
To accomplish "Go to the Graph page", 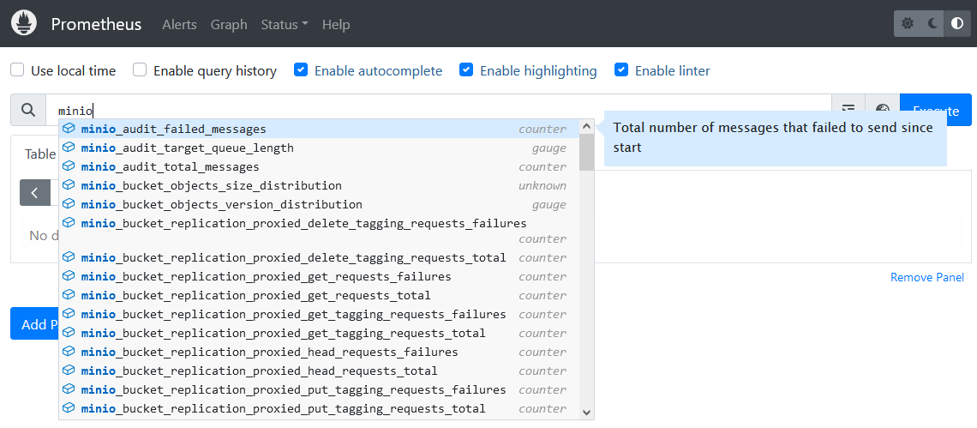I will [229, 24].
